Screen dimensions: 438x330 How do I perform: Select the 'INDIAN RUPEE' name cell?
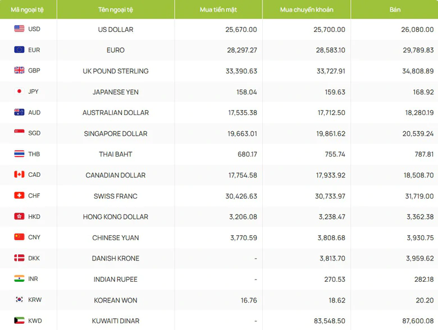click(x=116, y=279)
